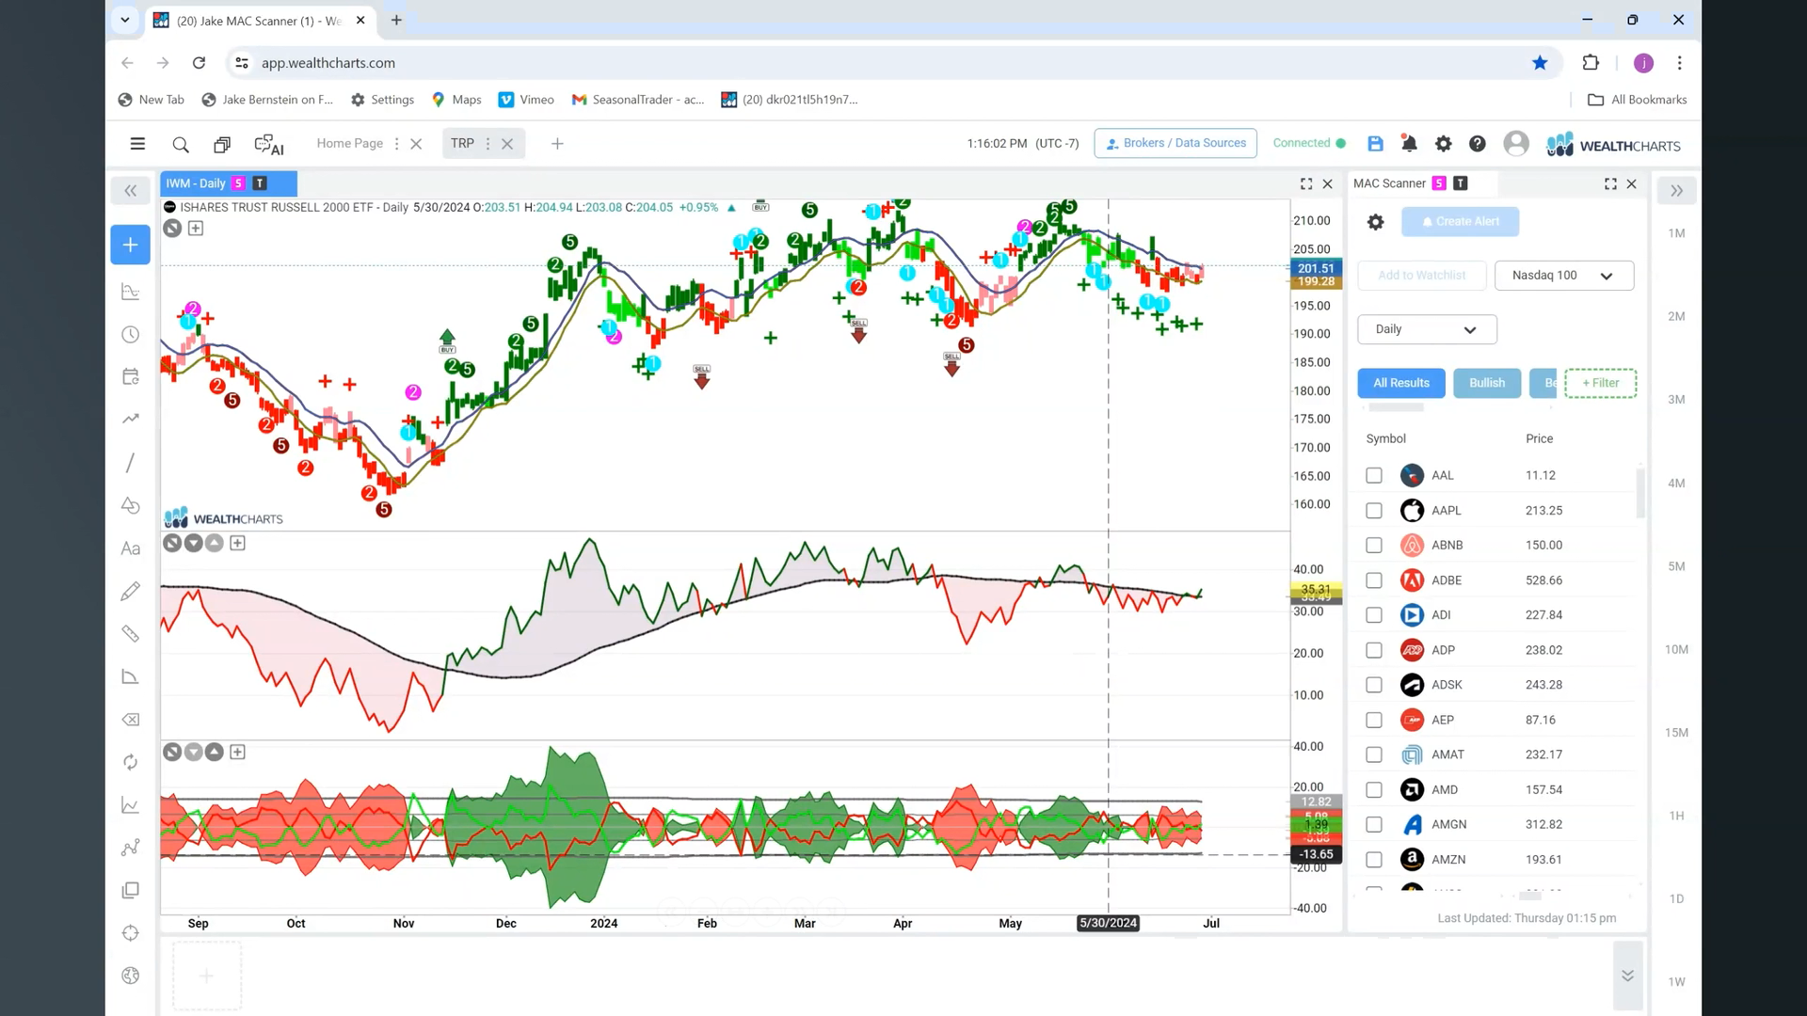Open the clock timeframe tool

pyautogui.click(x=131, y=335)
